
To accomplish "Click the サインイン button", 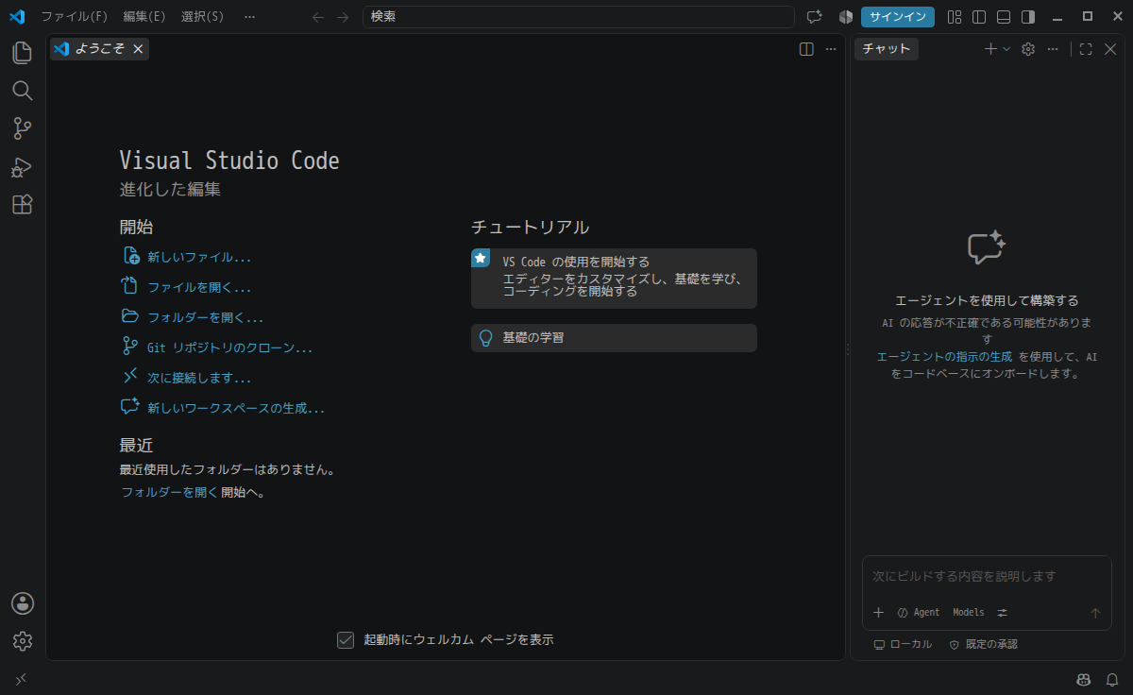I will pos(898,17).
